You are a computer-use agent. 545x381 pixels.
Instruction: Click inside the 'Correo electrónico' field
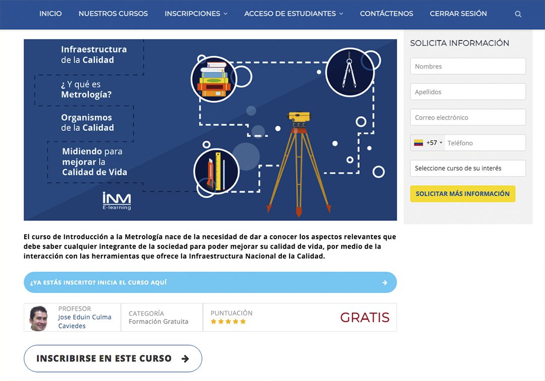coord(468,117)
